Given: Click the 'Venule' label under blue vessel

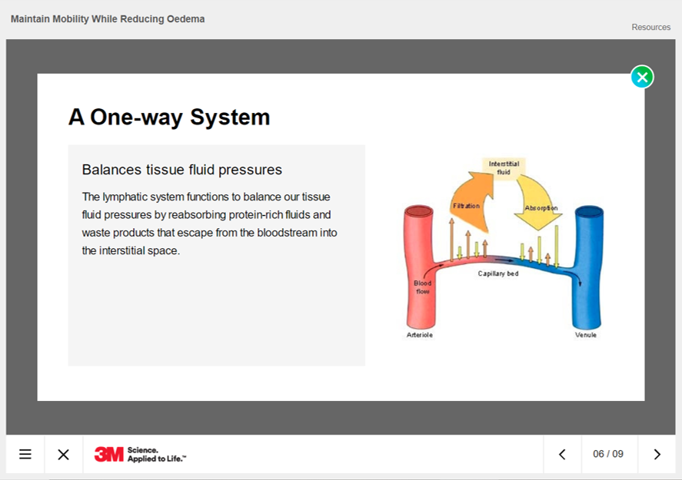Looking at the screenshot, I should [585, 335].
